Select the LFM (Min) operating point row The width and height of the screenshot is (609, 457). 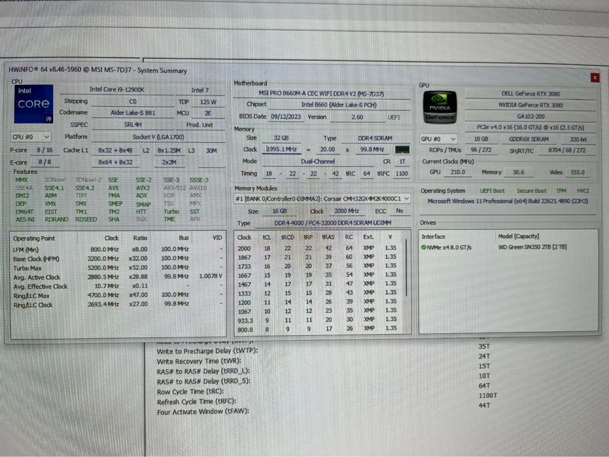[x=118, y=249]
